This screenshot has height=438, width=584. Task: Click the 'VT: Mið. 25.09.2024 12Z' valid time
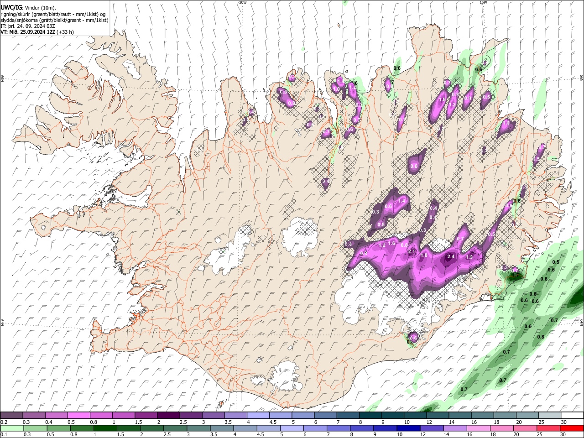28,32
